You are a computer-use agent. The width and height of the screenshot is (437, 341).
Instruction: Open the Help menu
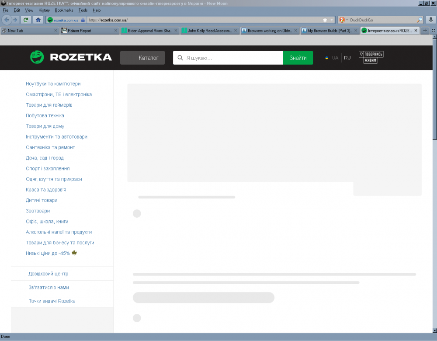point(97,10)
